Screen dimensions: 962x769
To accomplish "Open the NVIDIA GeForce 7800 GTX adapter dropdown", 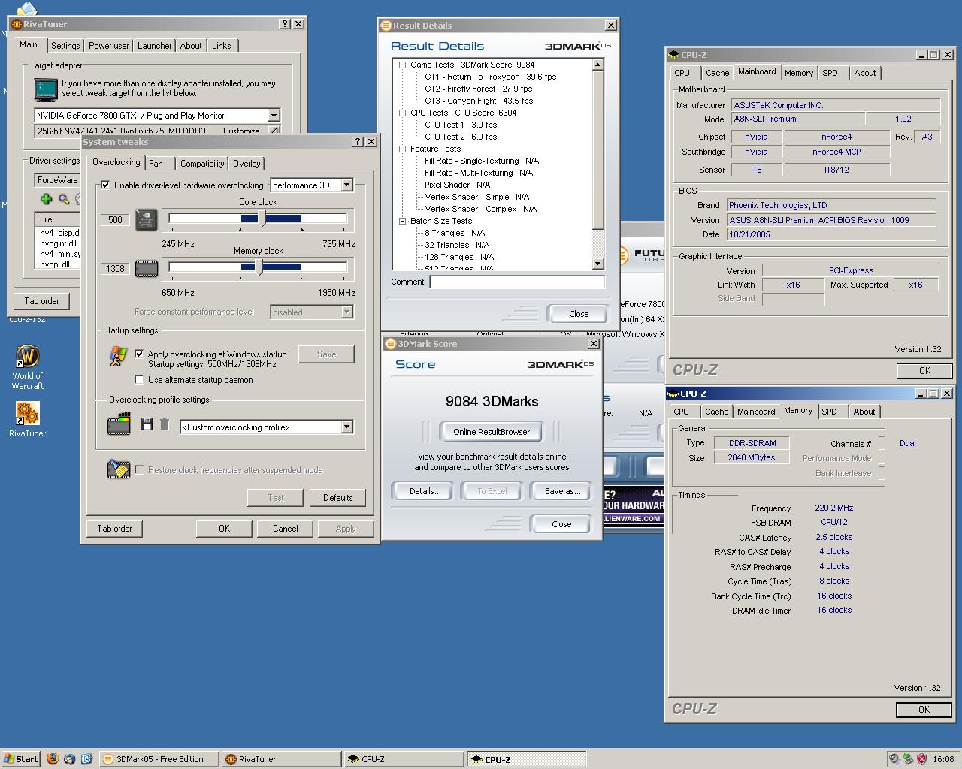I will click(274, 115).
